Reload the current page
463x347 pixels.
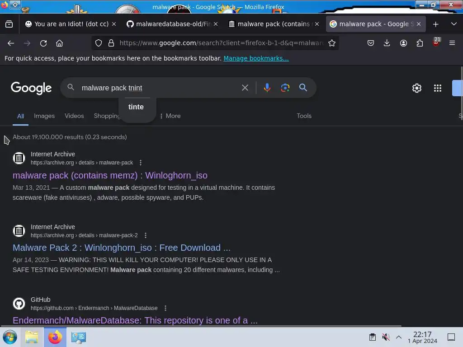(43, 43)
